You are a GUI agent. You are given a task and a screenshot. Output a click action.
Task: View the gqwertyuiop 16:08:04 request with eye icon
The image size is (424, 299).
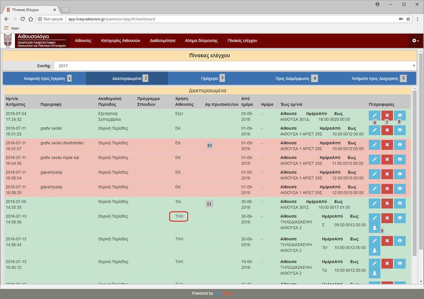pos(400,174)
